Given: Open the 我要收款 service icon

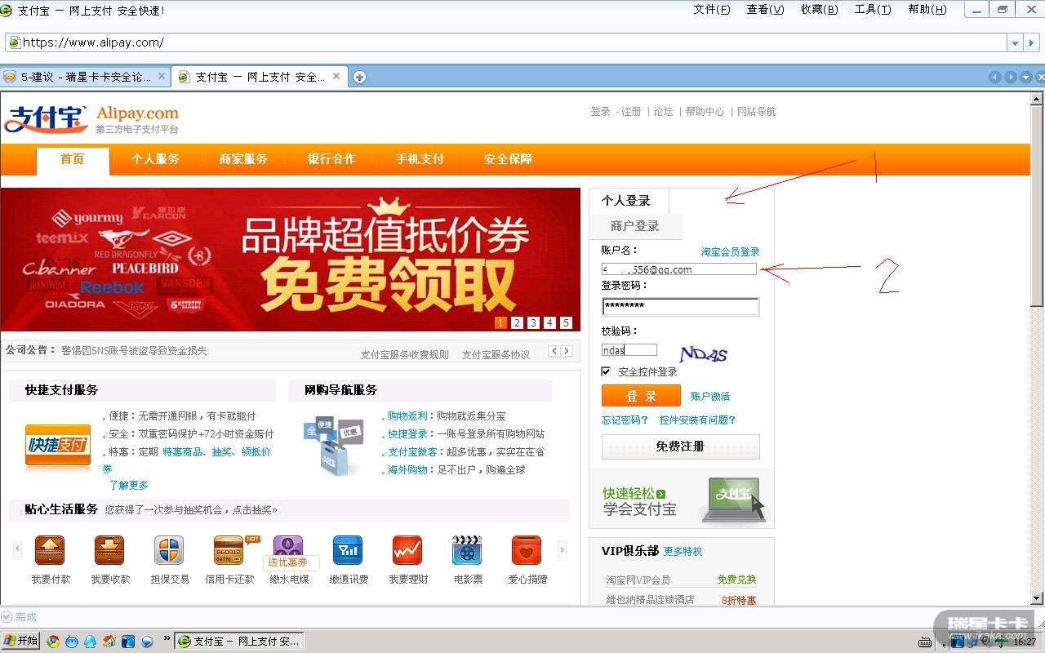Looking at the screenshot, I should [109, 550].
